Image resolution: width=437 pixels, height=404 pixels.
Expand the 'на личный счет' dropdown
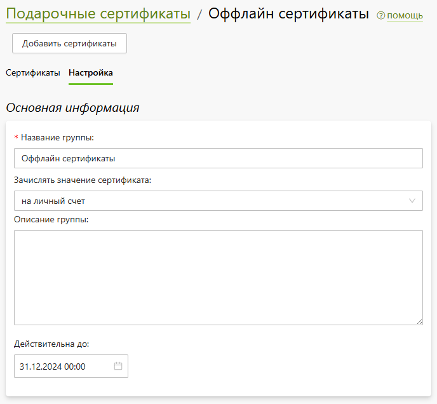tap(218, 201)
